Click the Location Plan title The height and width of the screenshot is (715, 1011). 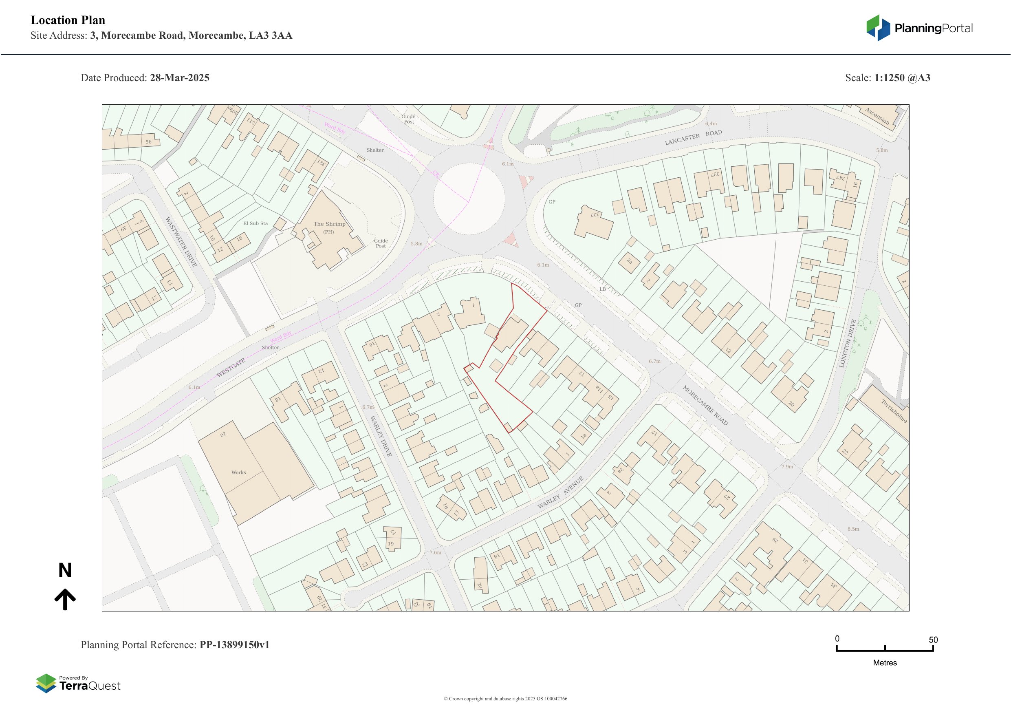point(68,20)
